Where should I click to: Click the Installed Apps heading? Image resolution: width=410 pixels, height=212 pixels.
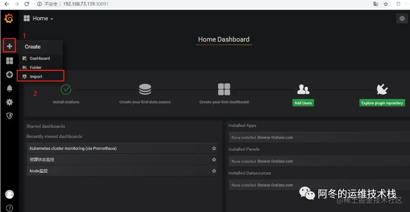click(x=242, y=125)
